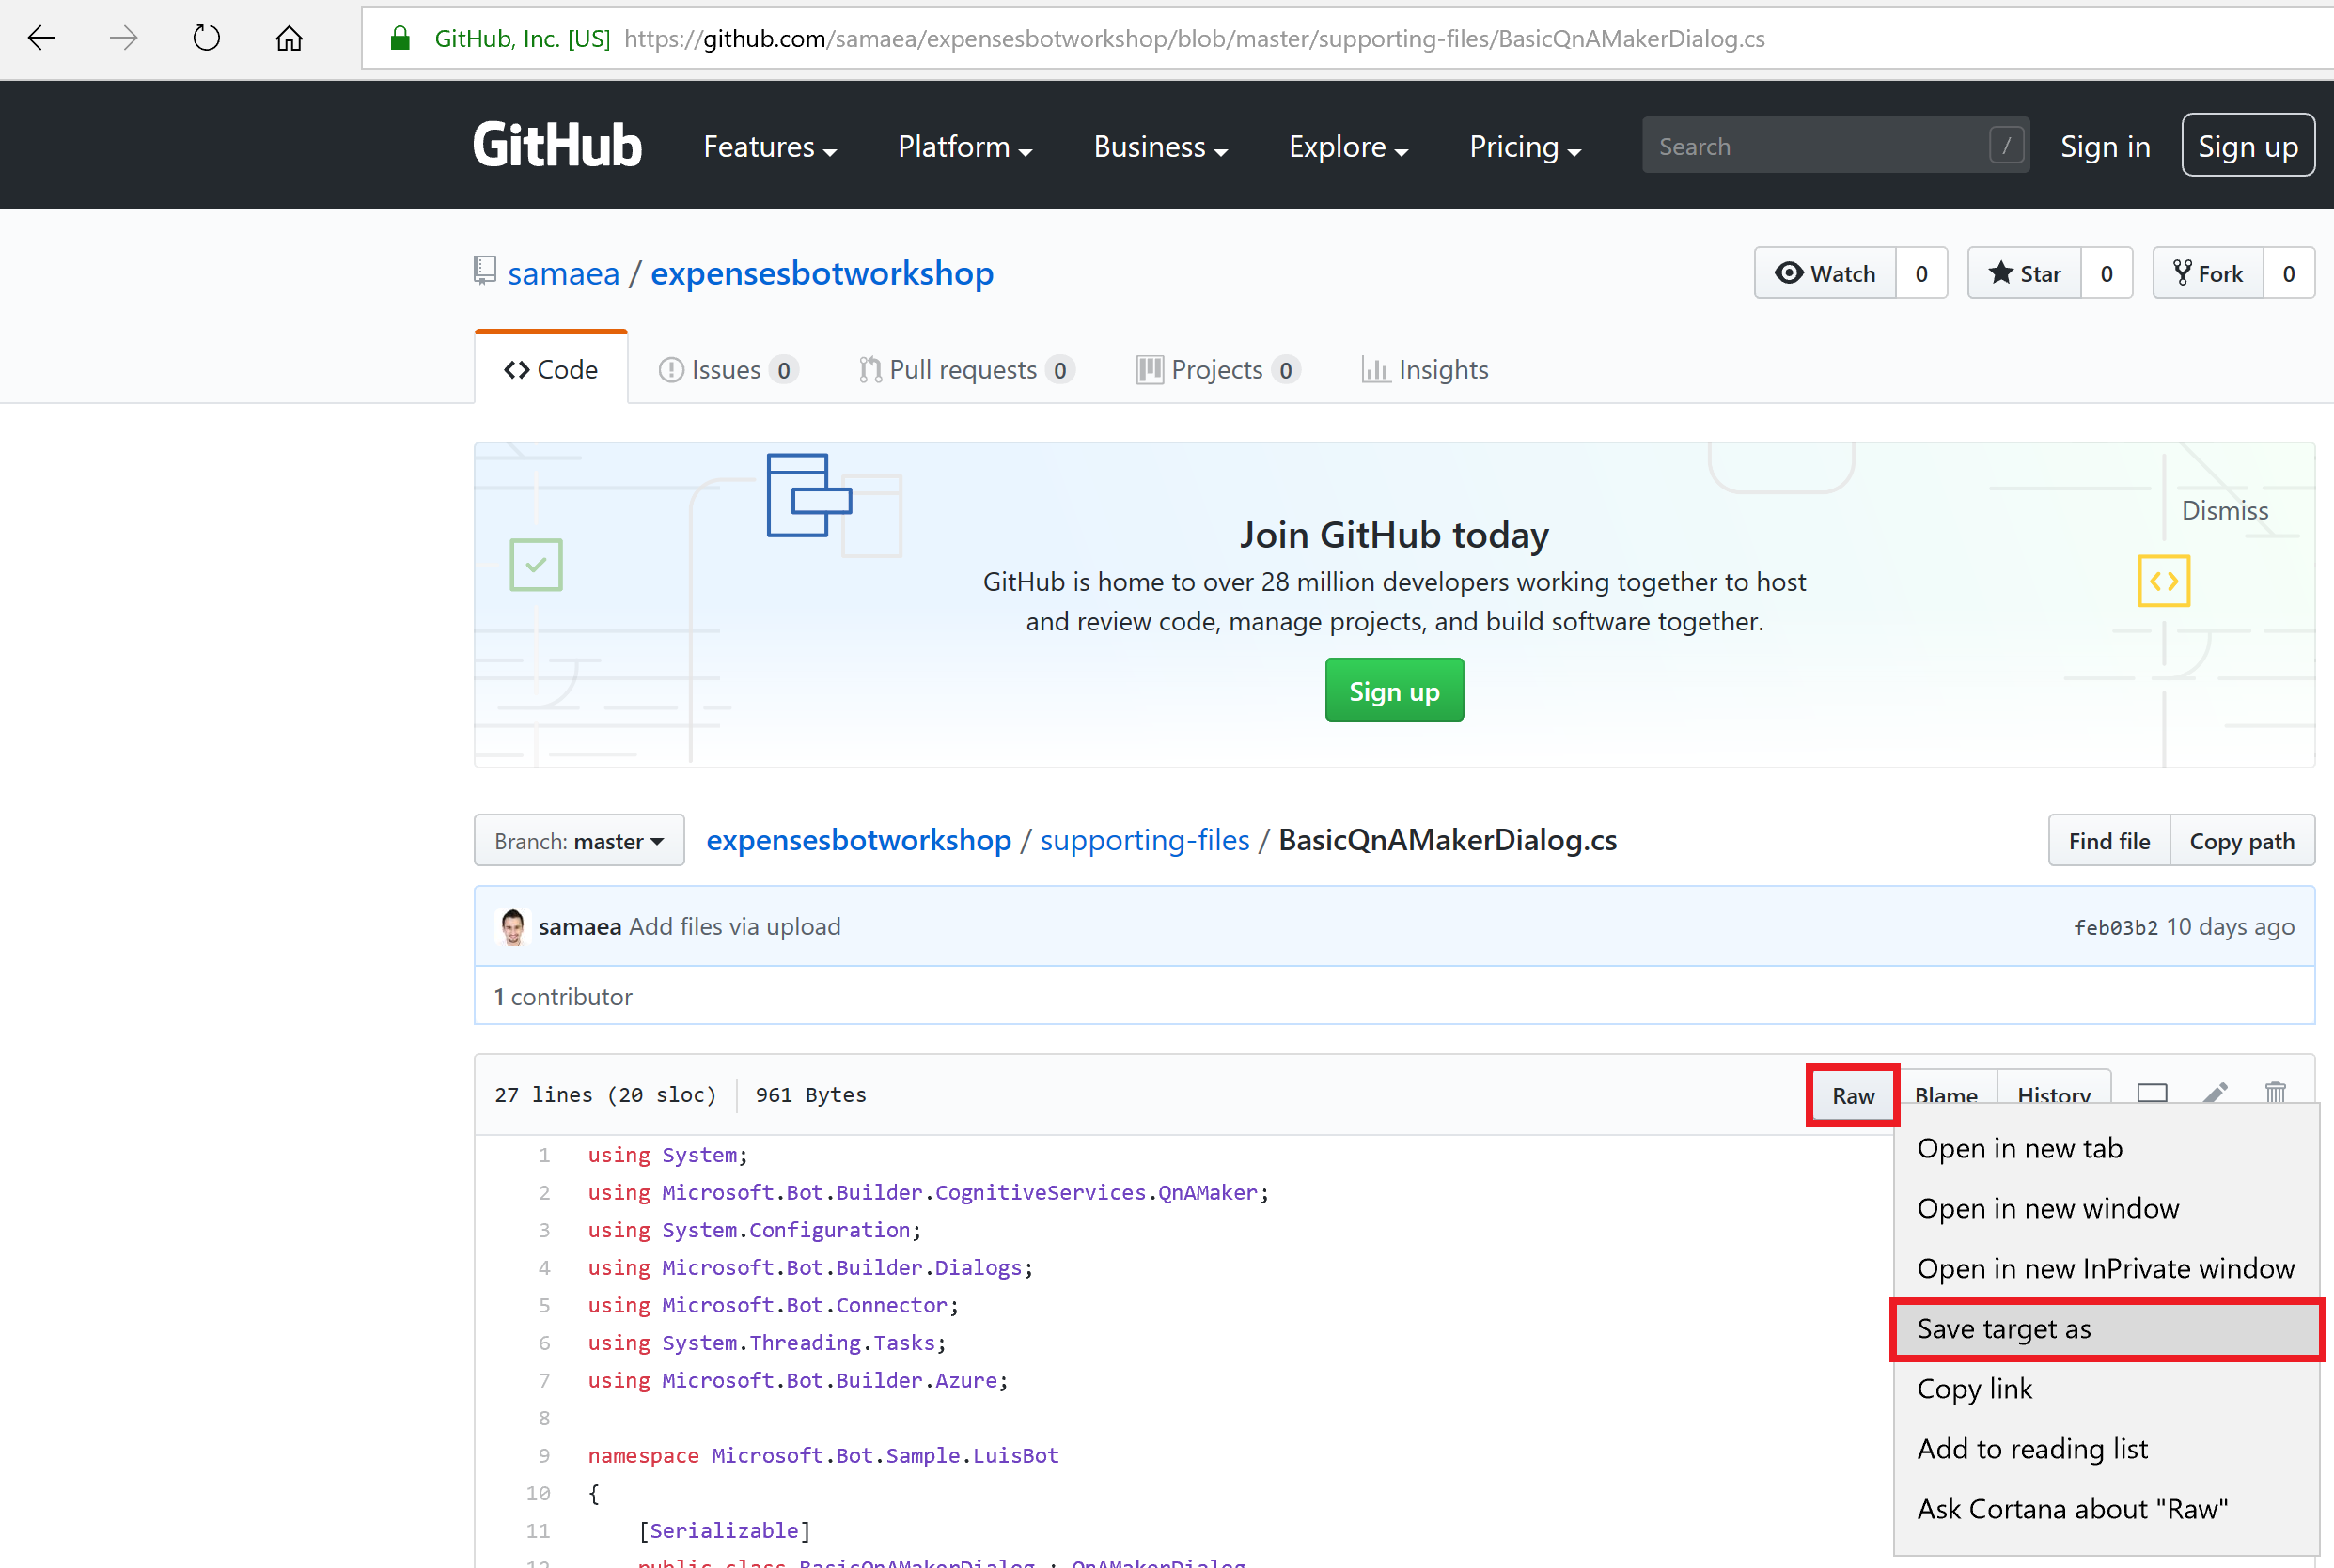Open the desktop view monitor icon
This screenshot has width=2334, height=1568.
(2151, 1092)
